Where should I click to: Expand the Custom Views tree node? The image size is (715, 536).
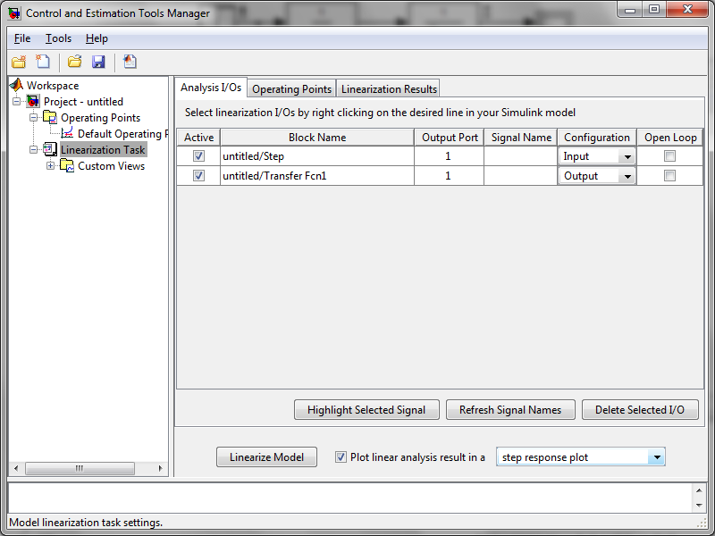point(50,165)
